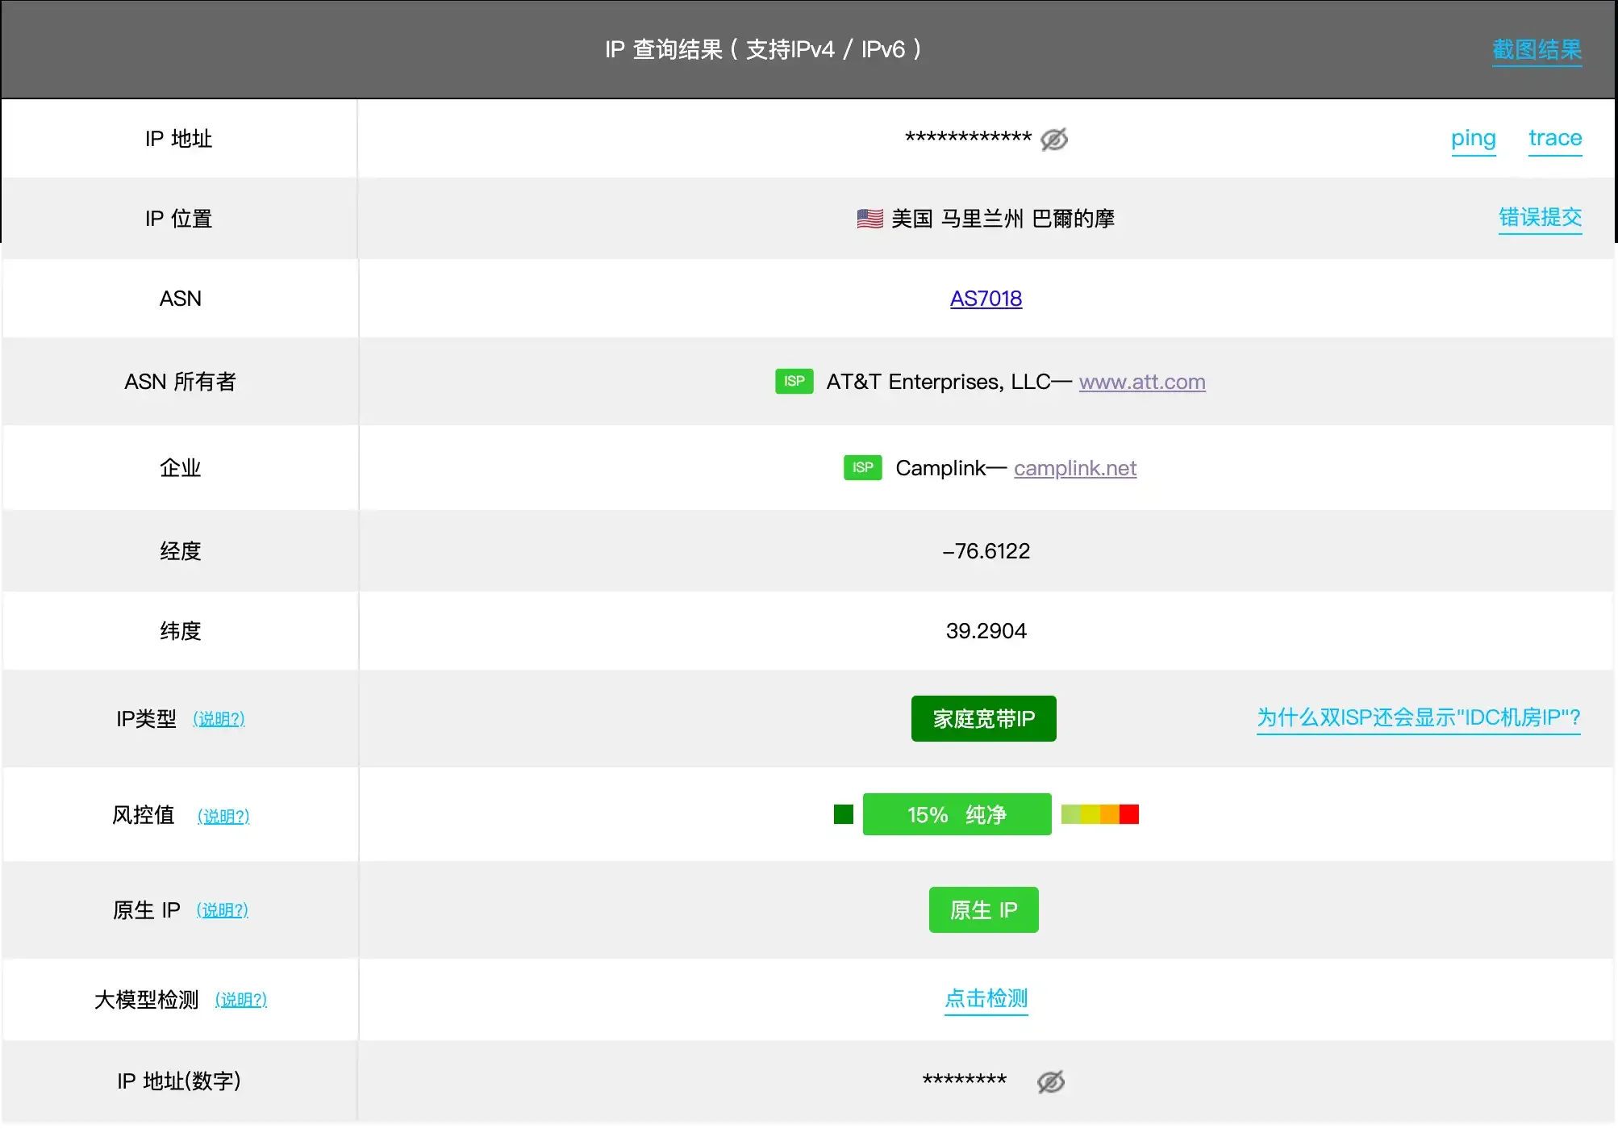Image resolution: width=1618 pixels, height=1133 pixels.
Task: Run a ping test
Action: pyautogui.click(x=1474, y=138)
